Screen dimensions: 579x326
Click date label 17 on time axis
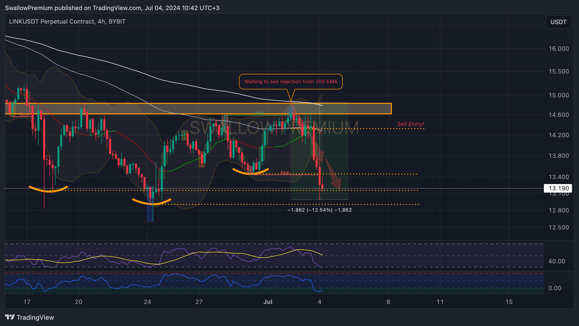click(27, 302)
